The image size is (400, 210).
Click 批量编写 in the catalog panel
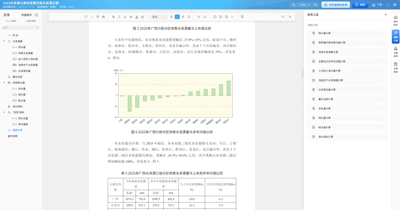[x=27, y=15]
